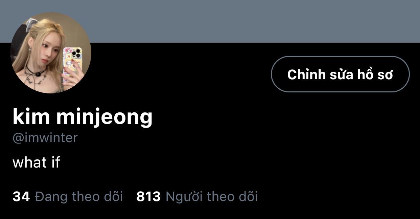Click the 'Đang theo dõi' label
Screen dimensions: 420x219
tap(79, 196)
